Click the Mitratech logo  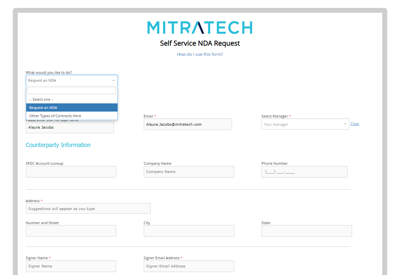coord(200,28)
